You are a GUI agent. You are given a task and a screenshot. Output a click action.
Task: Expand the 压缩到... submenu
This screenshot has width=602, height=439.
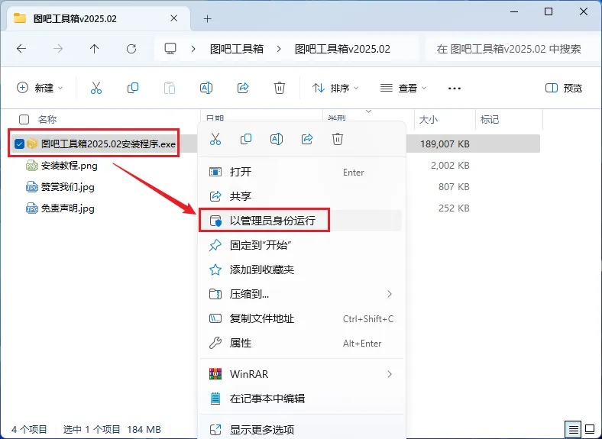tap(390, 294)
